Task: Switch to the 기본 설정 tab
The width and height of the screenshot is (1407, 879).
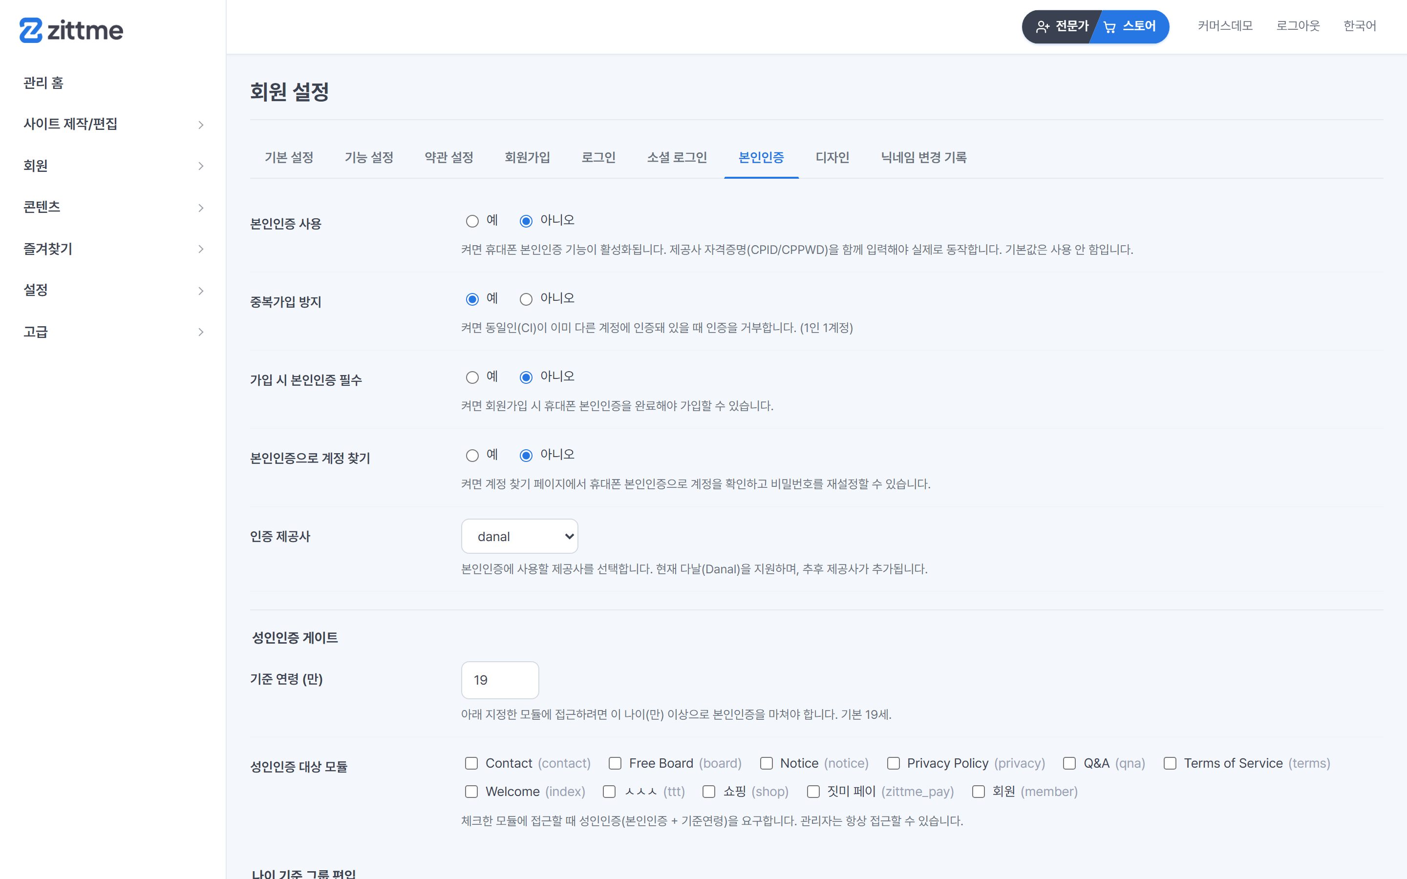Action: (289, 158)
